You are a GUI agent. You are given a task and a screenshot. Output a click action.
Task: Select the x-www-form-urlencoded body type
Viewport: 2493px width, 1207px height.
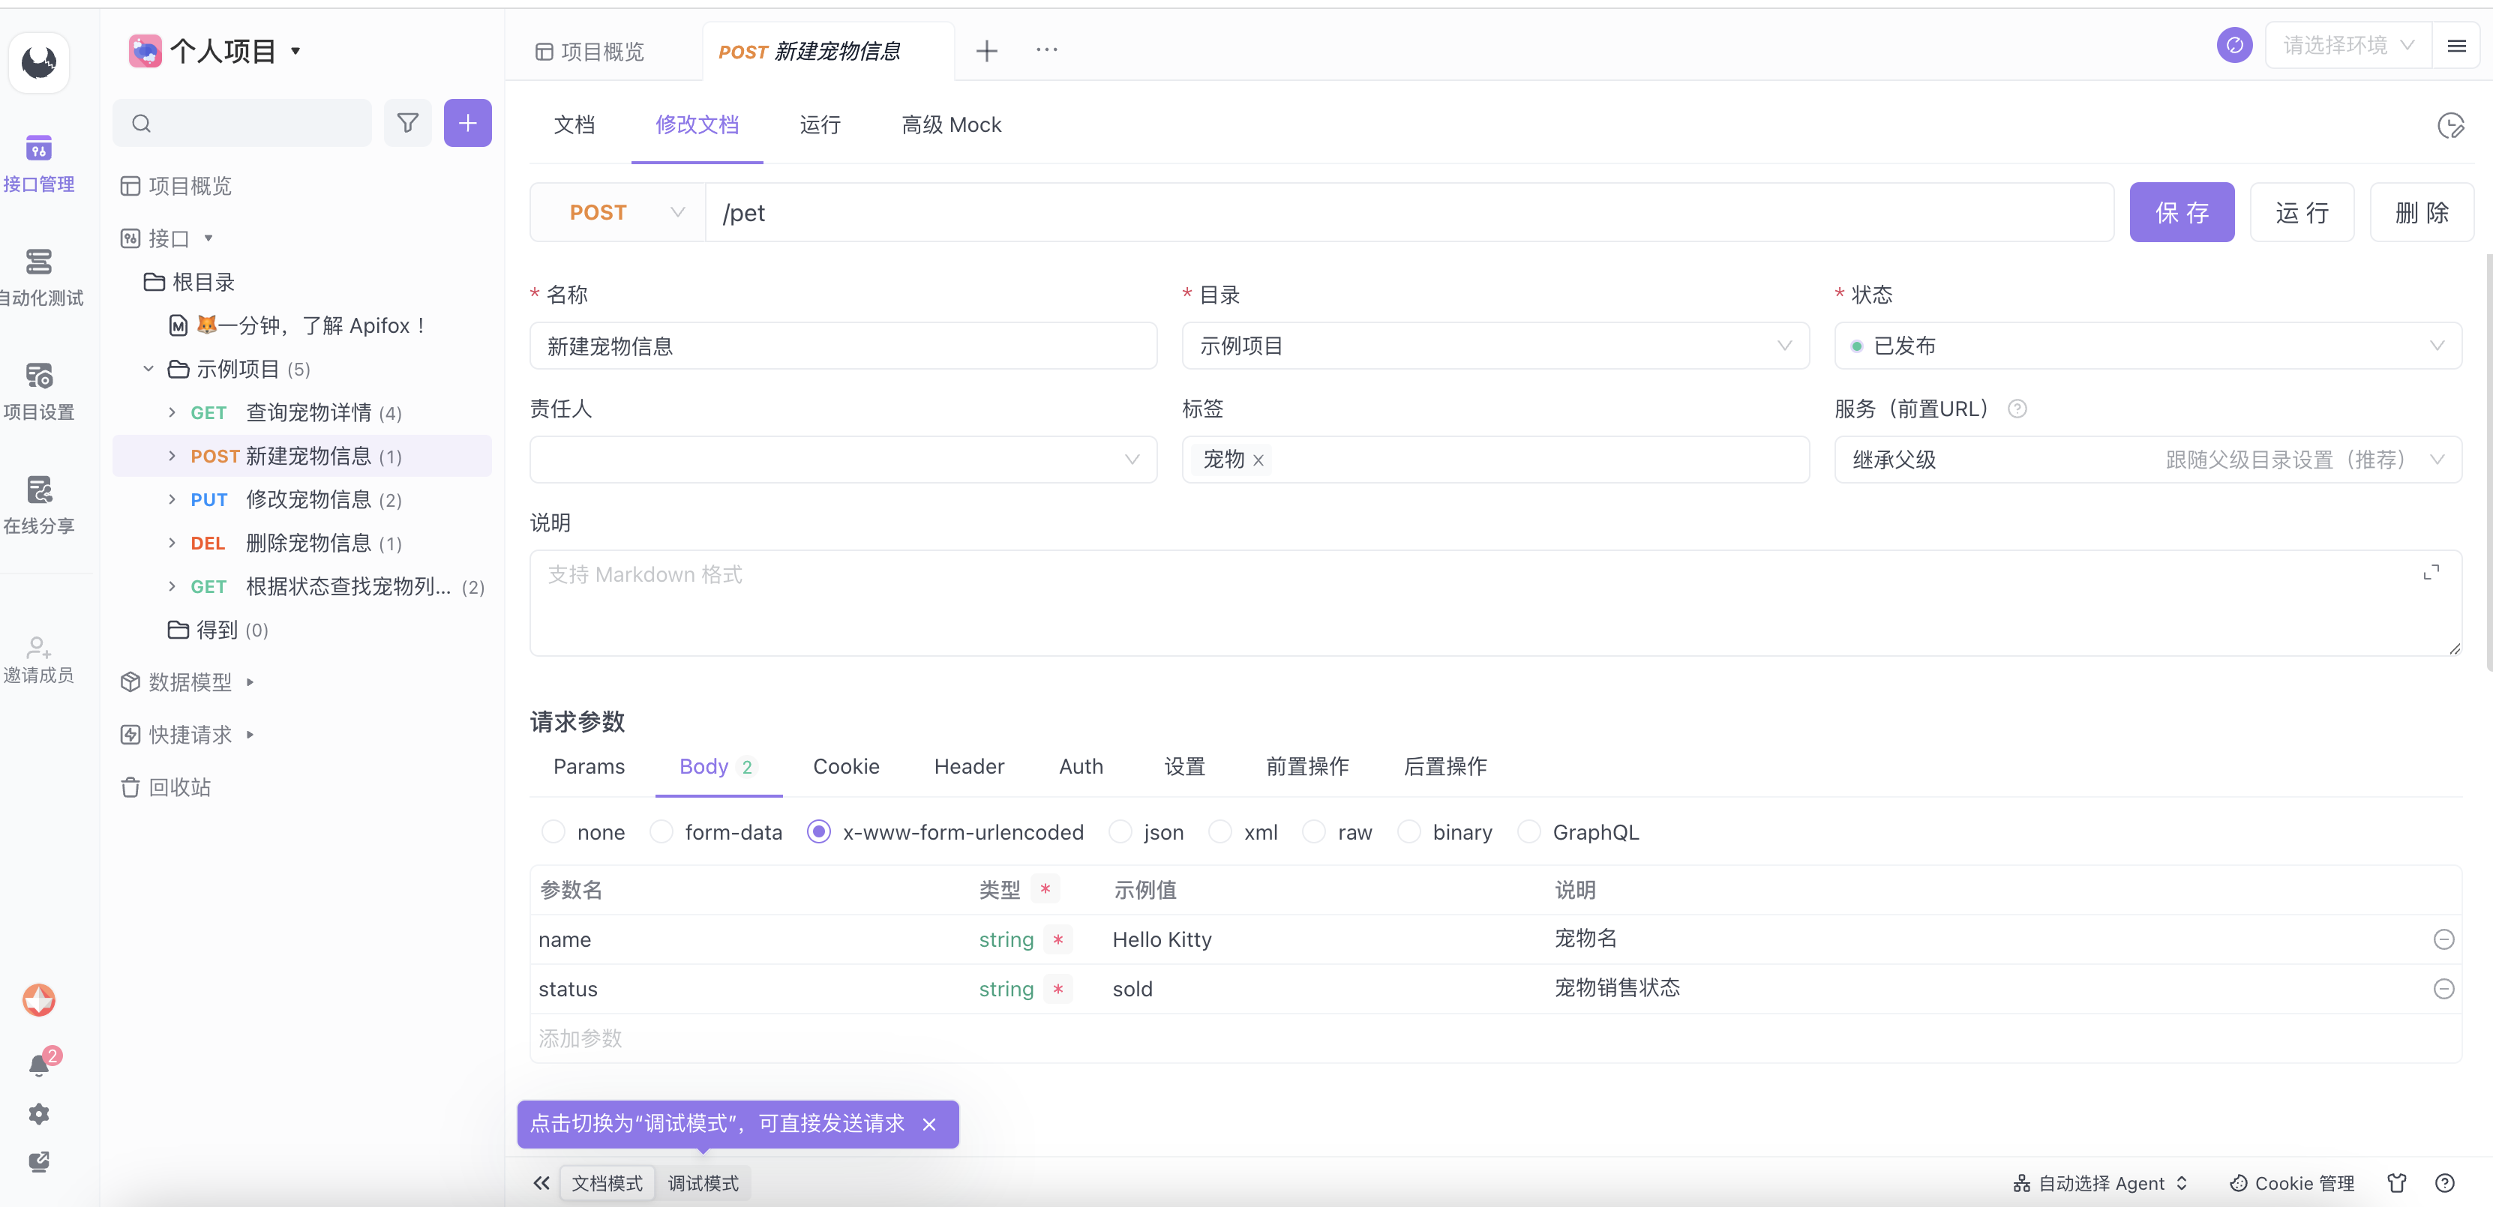(x=820, y=831)
